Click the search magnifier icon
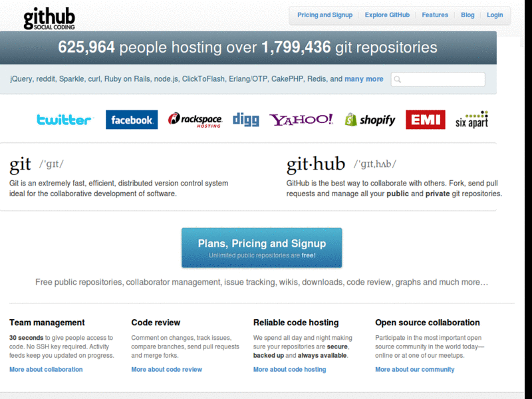This screenshot has width=532, height=399. click(398, 79)
